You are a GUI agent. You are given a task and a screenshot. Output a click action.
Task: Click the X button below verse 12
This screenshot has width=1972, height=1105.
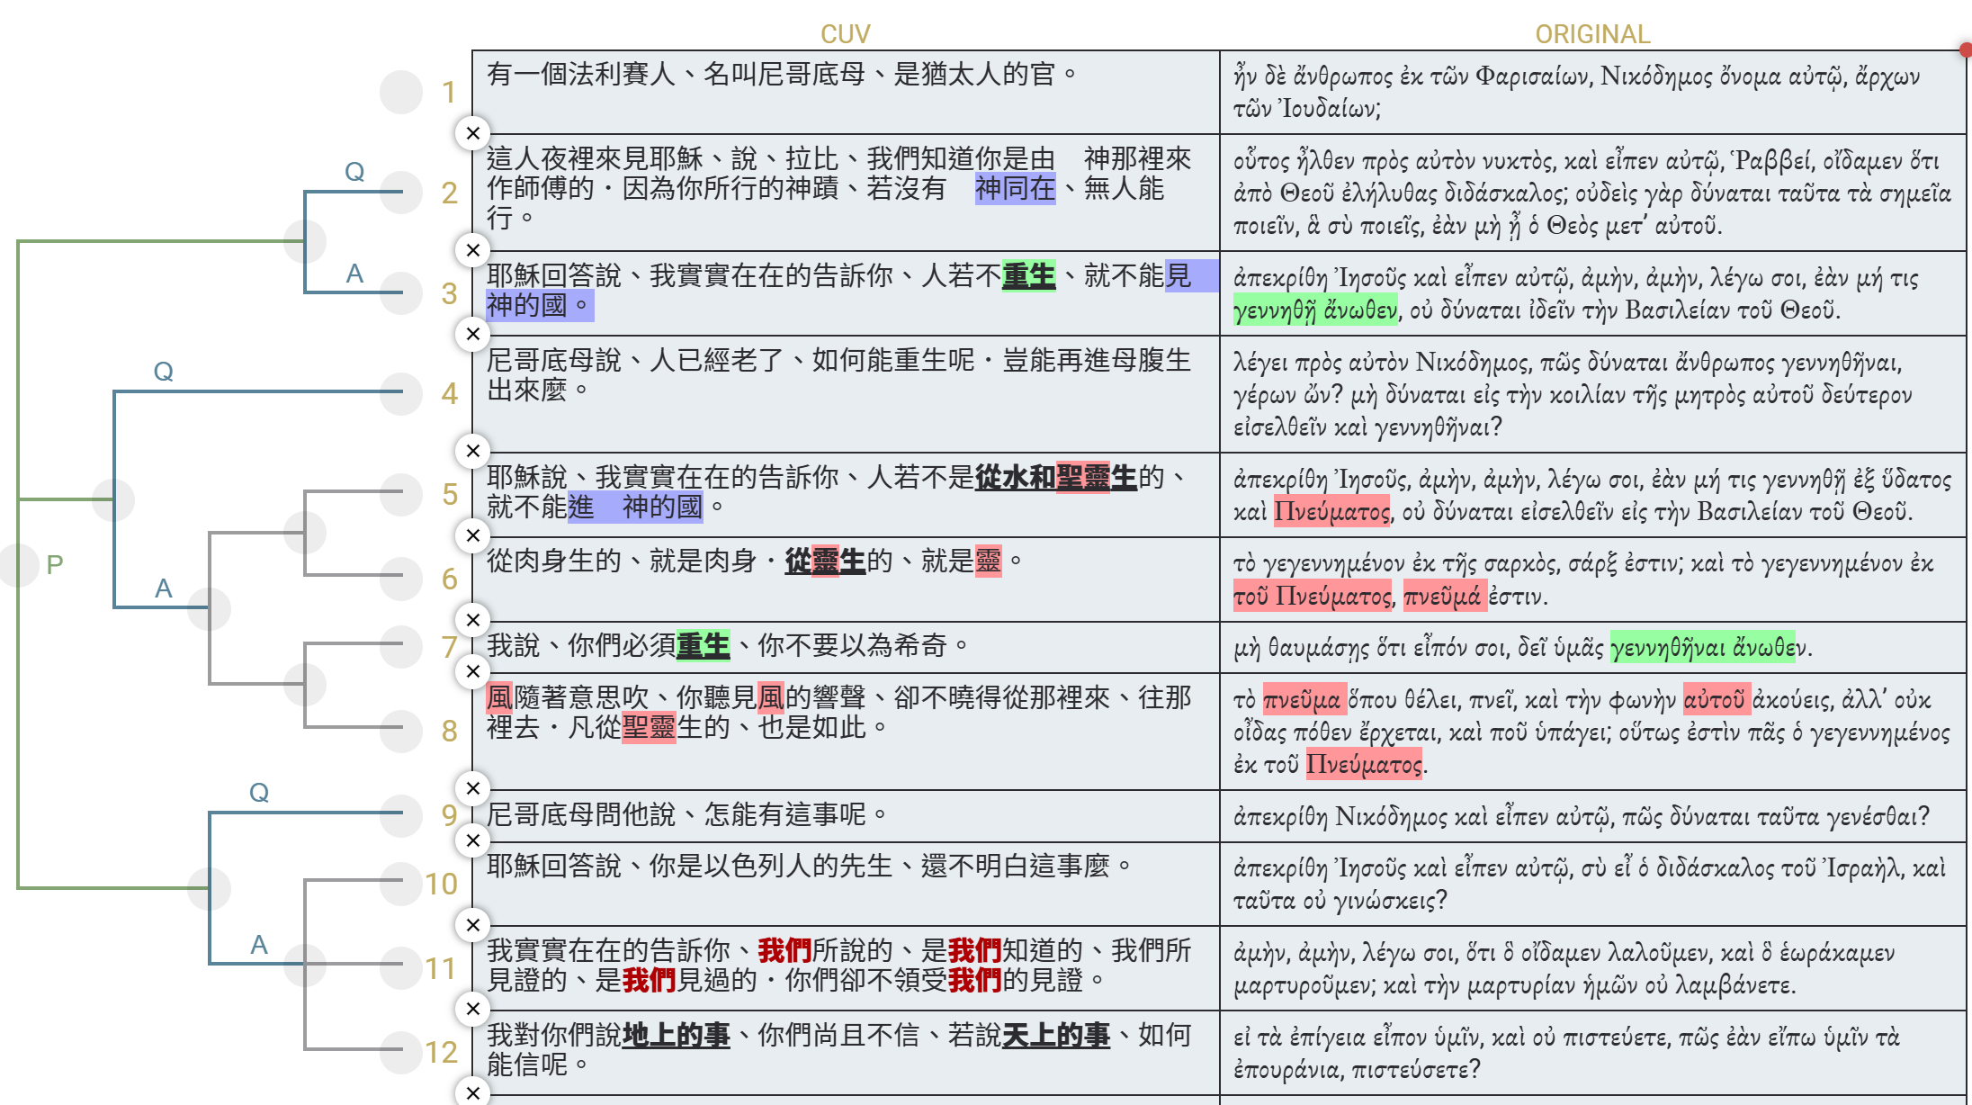point(473,1092)
